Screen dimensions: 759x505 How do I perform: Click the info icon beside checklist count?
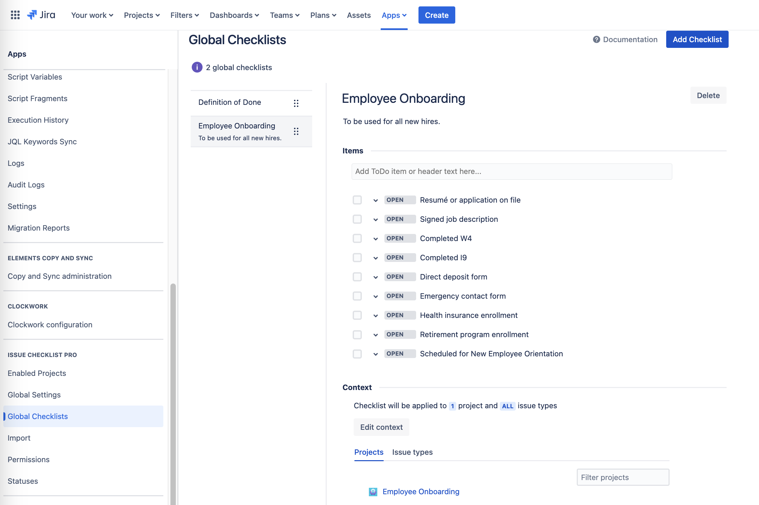pyautogui.click(x=197, y=67)
